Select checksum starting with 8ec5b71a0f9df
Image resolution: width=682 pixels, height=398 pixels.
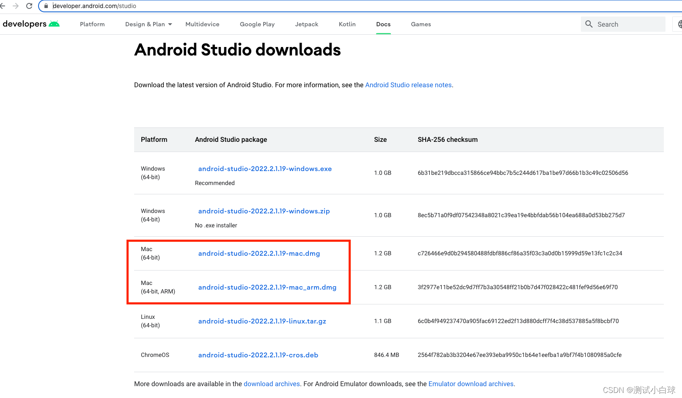(521, 215)
